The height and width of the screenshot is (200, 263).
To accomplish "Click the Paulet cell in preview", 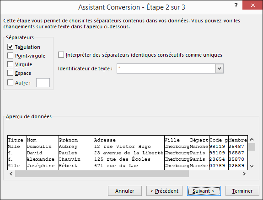I will click(68, 153).
